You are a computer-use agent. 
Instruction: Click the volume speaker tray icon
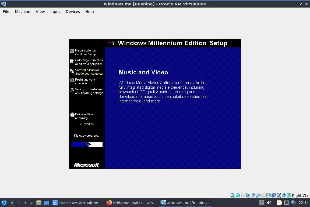pyautogui.click(x=269, y=203)
